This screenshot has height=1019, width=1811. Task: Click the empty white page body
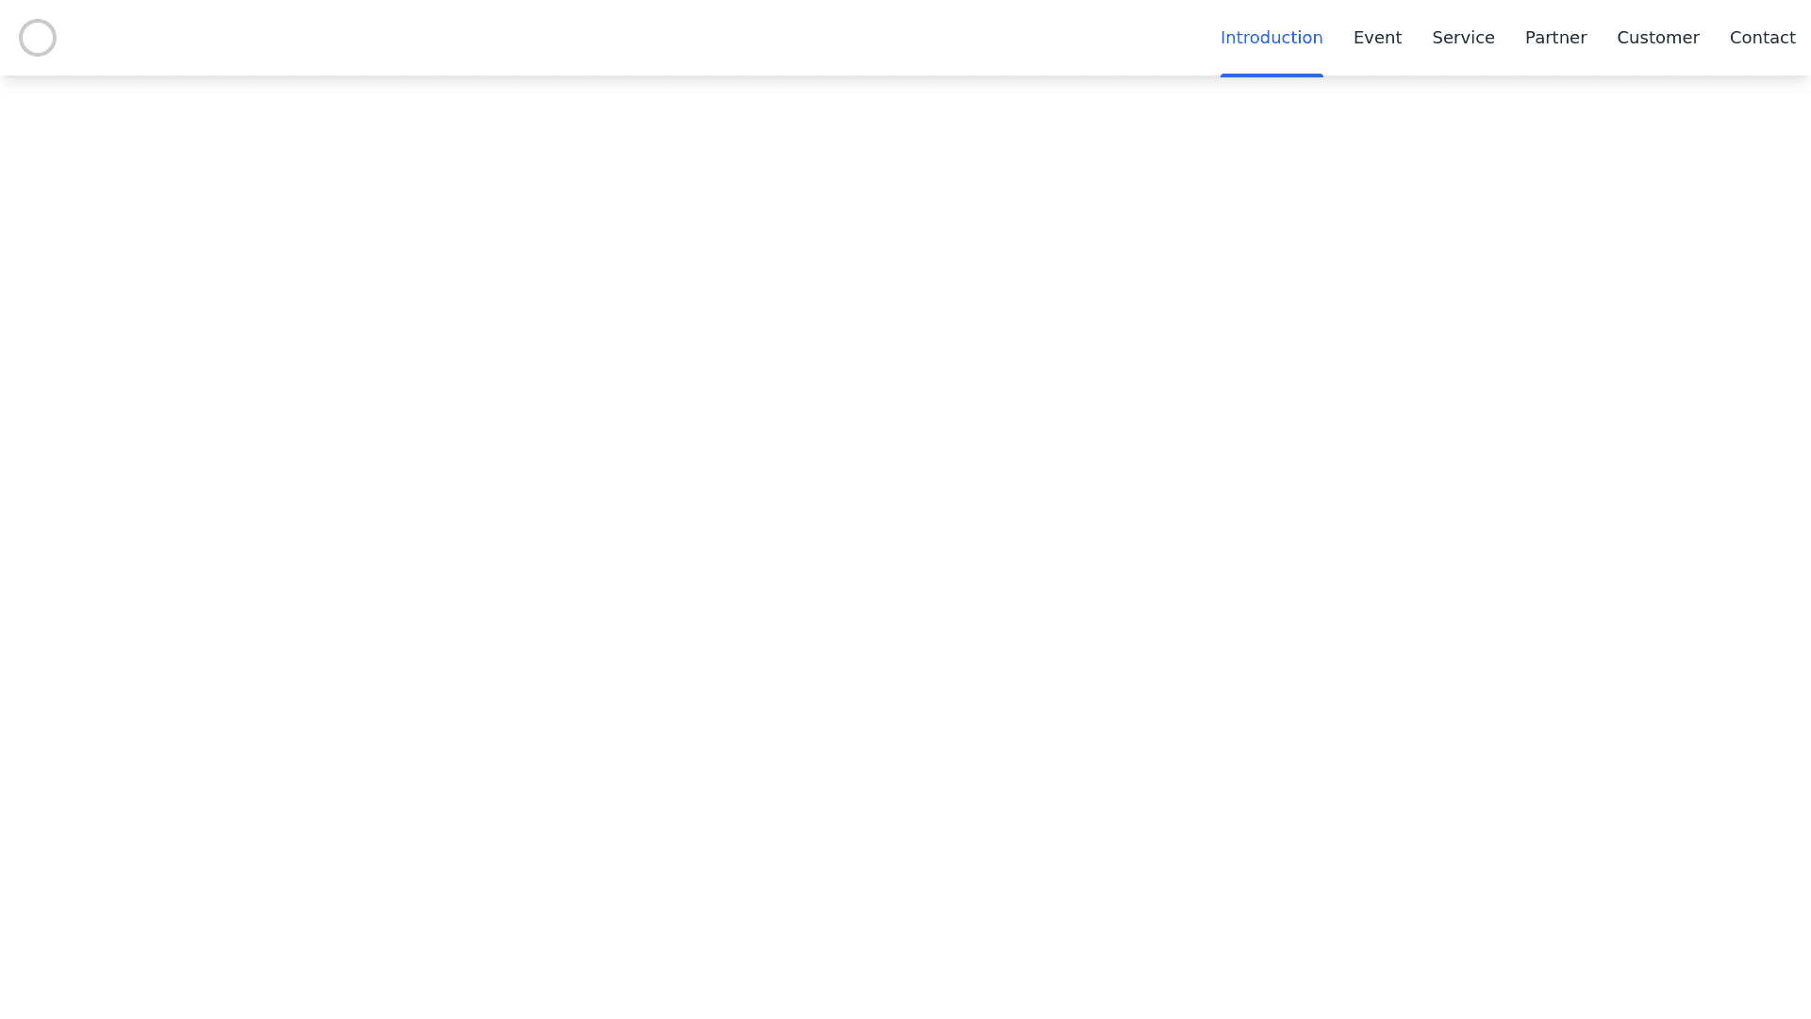905,547
